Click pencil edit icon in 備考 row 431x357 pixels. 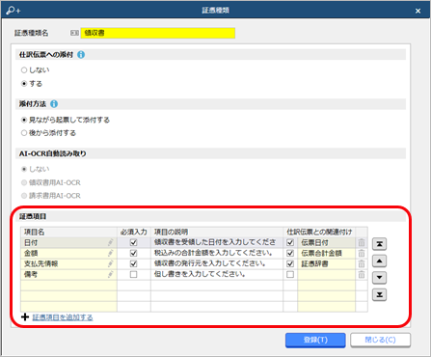tap(111, 274)
